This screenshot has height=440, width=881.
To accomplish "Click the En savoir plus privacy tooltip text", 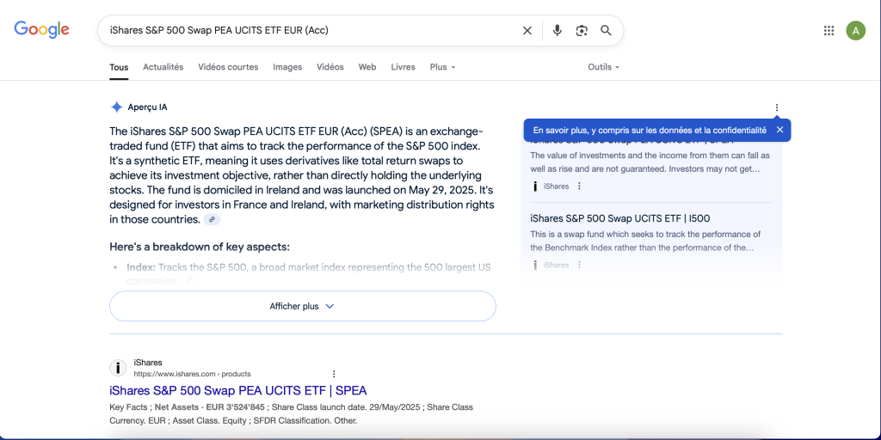I will pos(650,130).
